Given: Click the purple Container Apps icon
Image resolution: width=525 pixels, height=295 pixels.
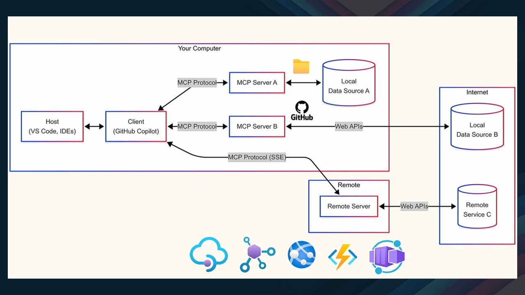Looking at the screenshot, I should click(x=387, y=257).
